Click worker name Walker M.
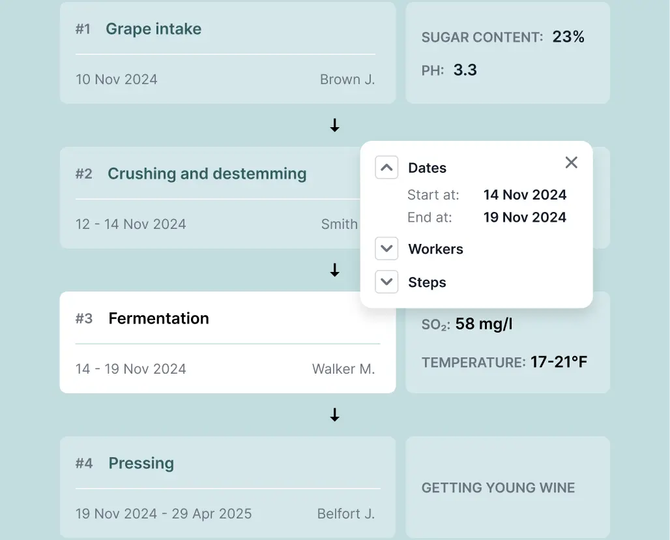Viewport: 670px width, 540px height. pos(343,368)
